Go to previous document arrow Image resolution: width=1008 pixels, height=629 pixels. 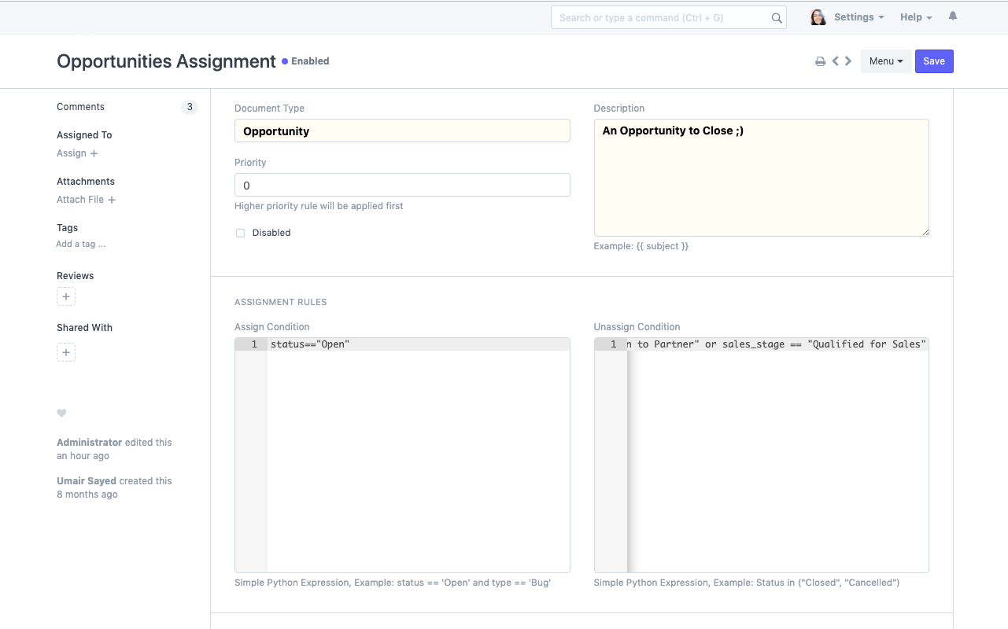[836, 61]
